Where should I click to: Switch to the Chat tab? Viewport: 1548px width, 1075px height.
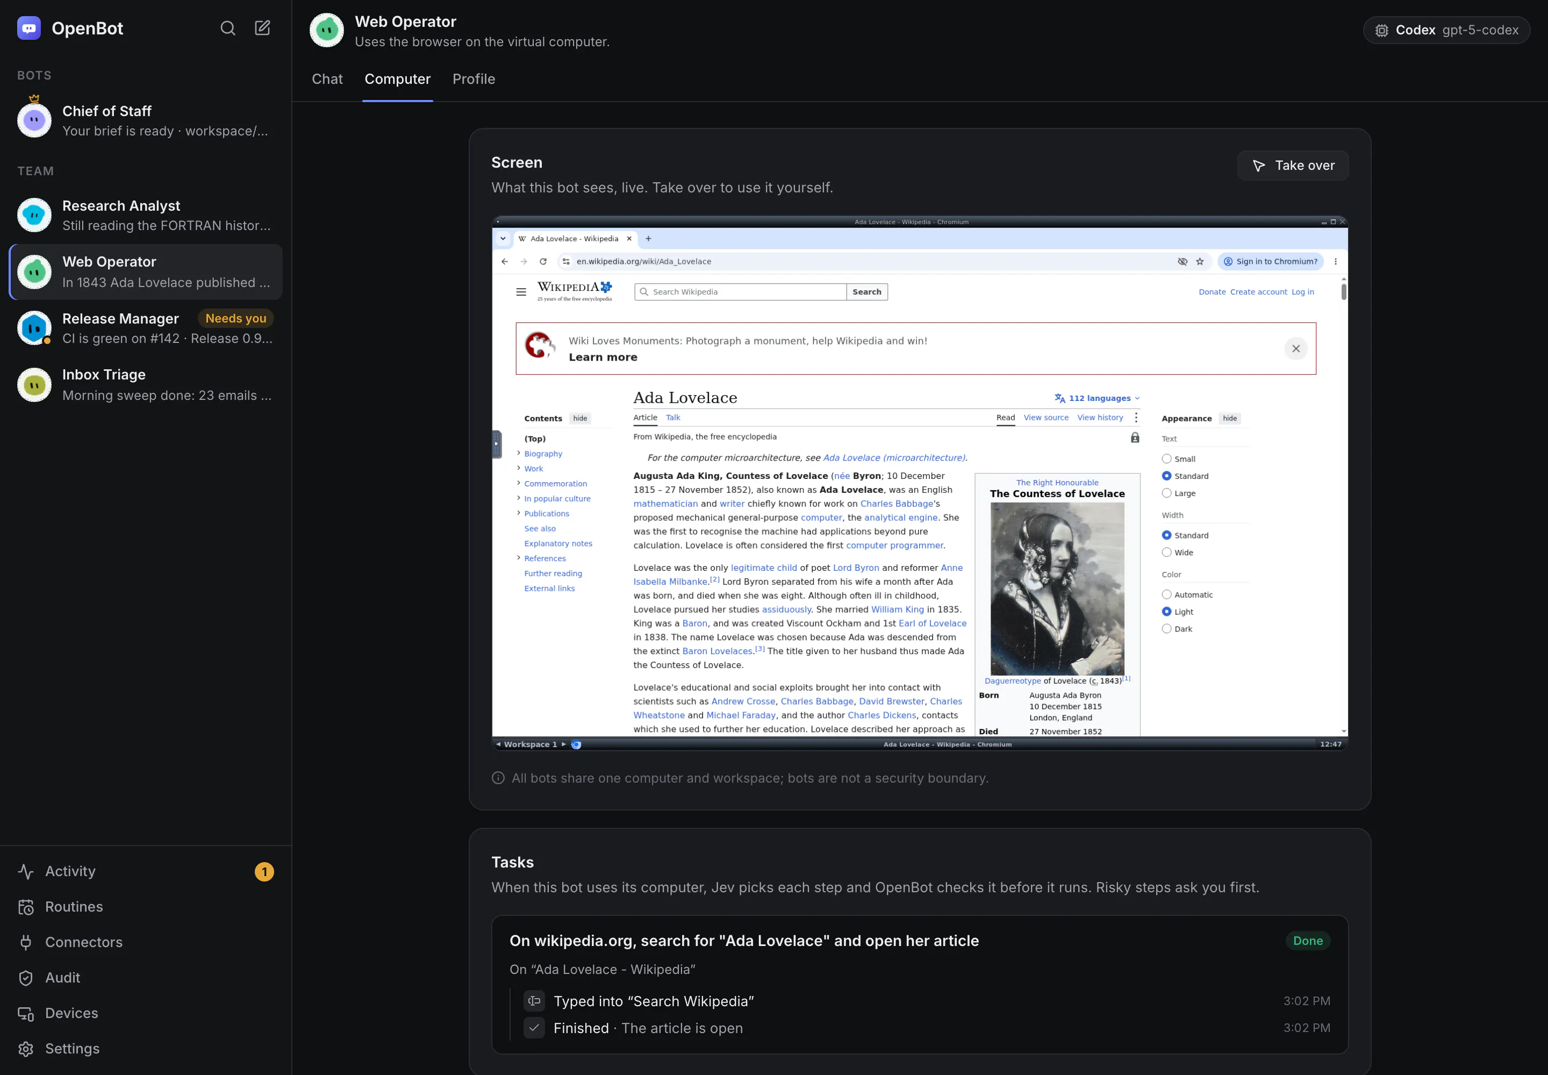coord(327,79)
